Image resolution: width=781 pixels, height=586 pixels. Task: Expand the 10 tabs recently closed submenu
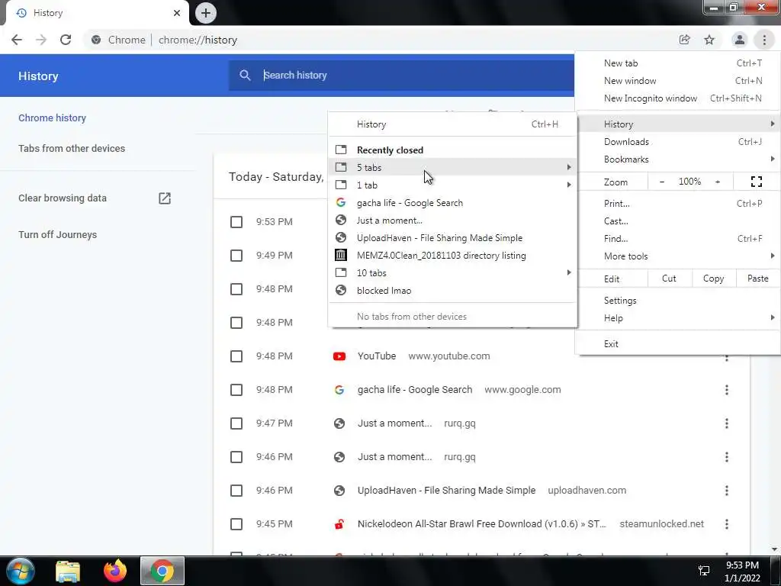[452, 273]
